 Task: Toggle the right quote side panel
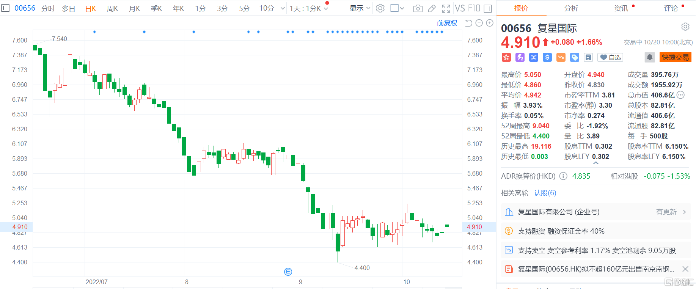[488, 8]
